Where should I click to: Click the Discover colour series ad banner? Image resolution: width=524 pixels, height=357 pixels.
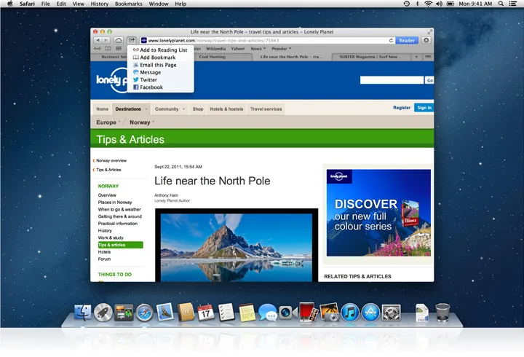click(378, 213)
